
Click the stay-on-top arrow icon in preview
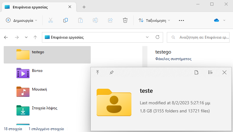tap(98, 73)
